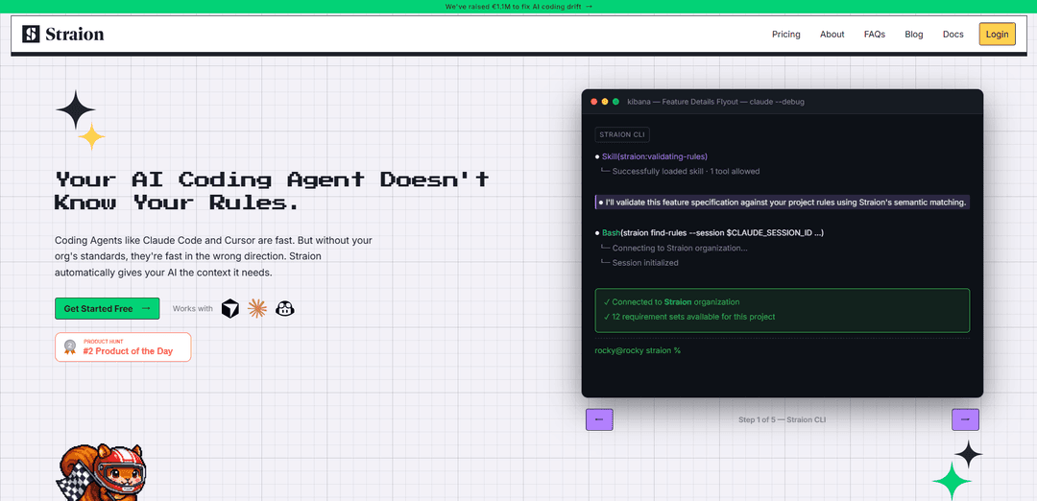1037x501 pixels.
Task: Navigate to the About page
Action: (x=832, y=35)
